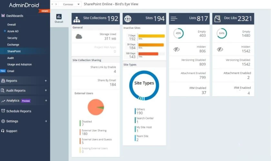This screenshot has height=161, width=271.
Task: Click the 7 Days inactive sites bar
Action: click(152, 36)
